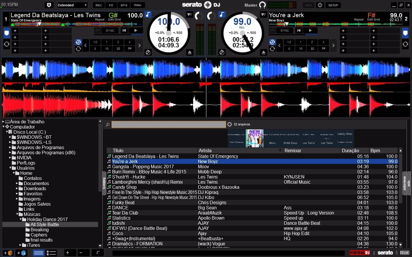
Task: Toggle deck 1 auto loop A button
Action: point(78,42)
